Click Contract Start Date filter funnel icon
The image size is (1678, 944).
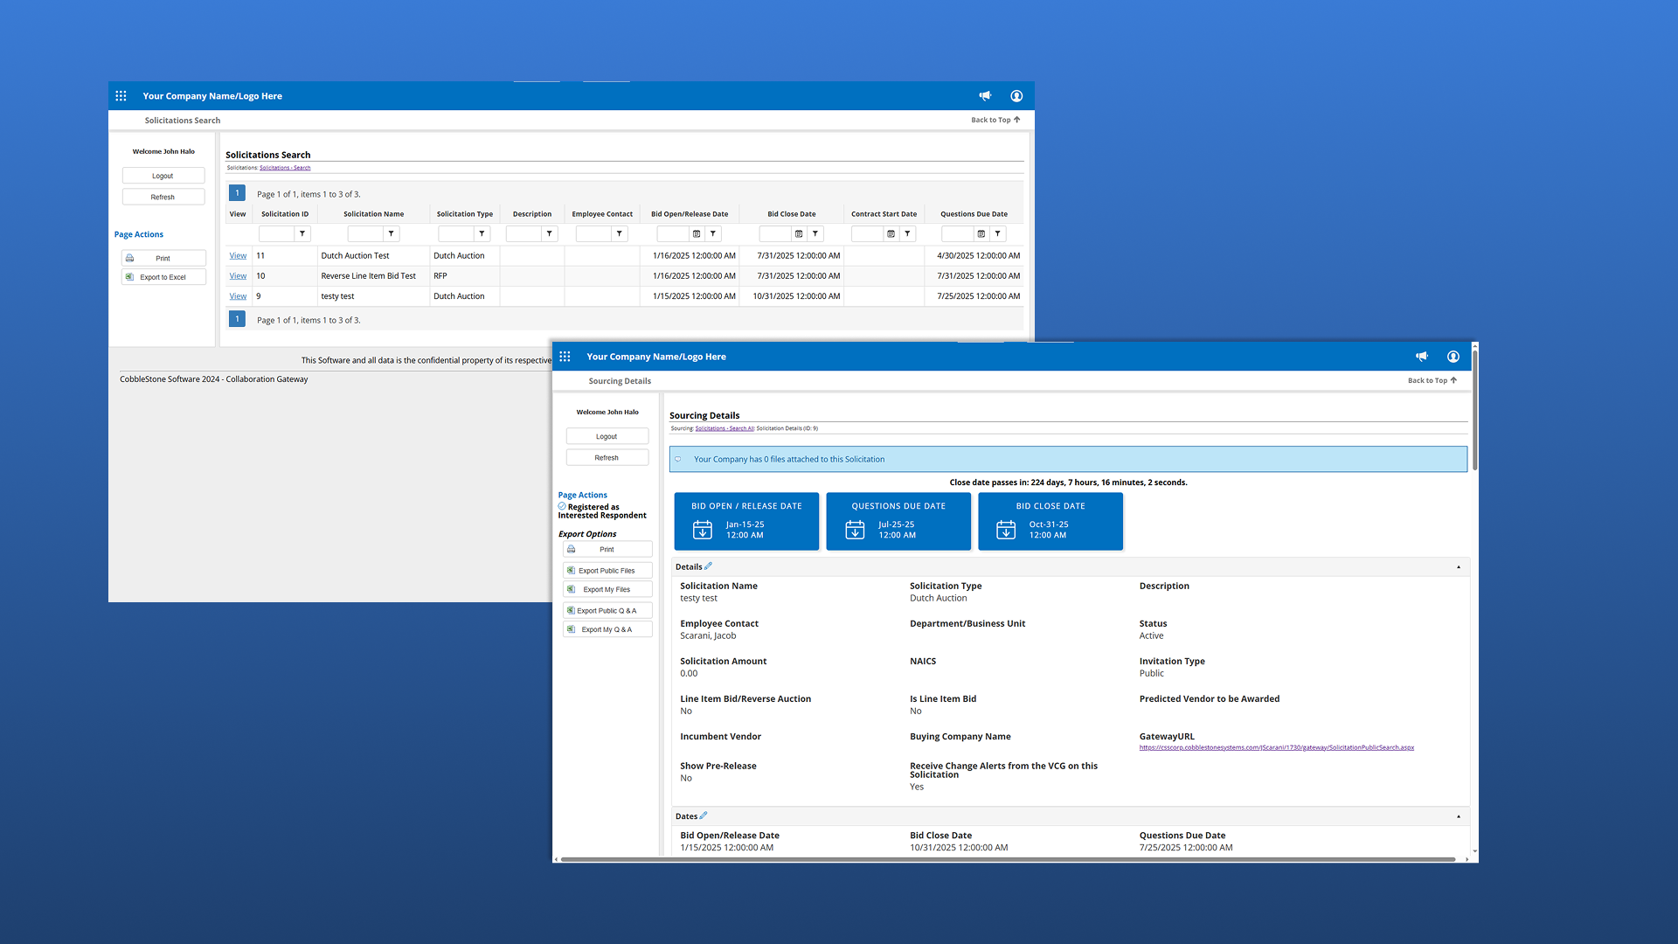click(907, 234)
